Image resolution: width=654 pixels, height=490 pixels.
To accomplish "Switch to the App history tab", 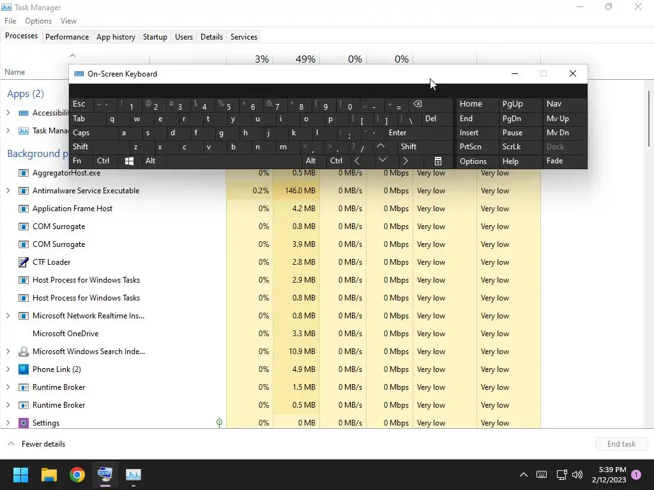I will click(x=116, y=36).
